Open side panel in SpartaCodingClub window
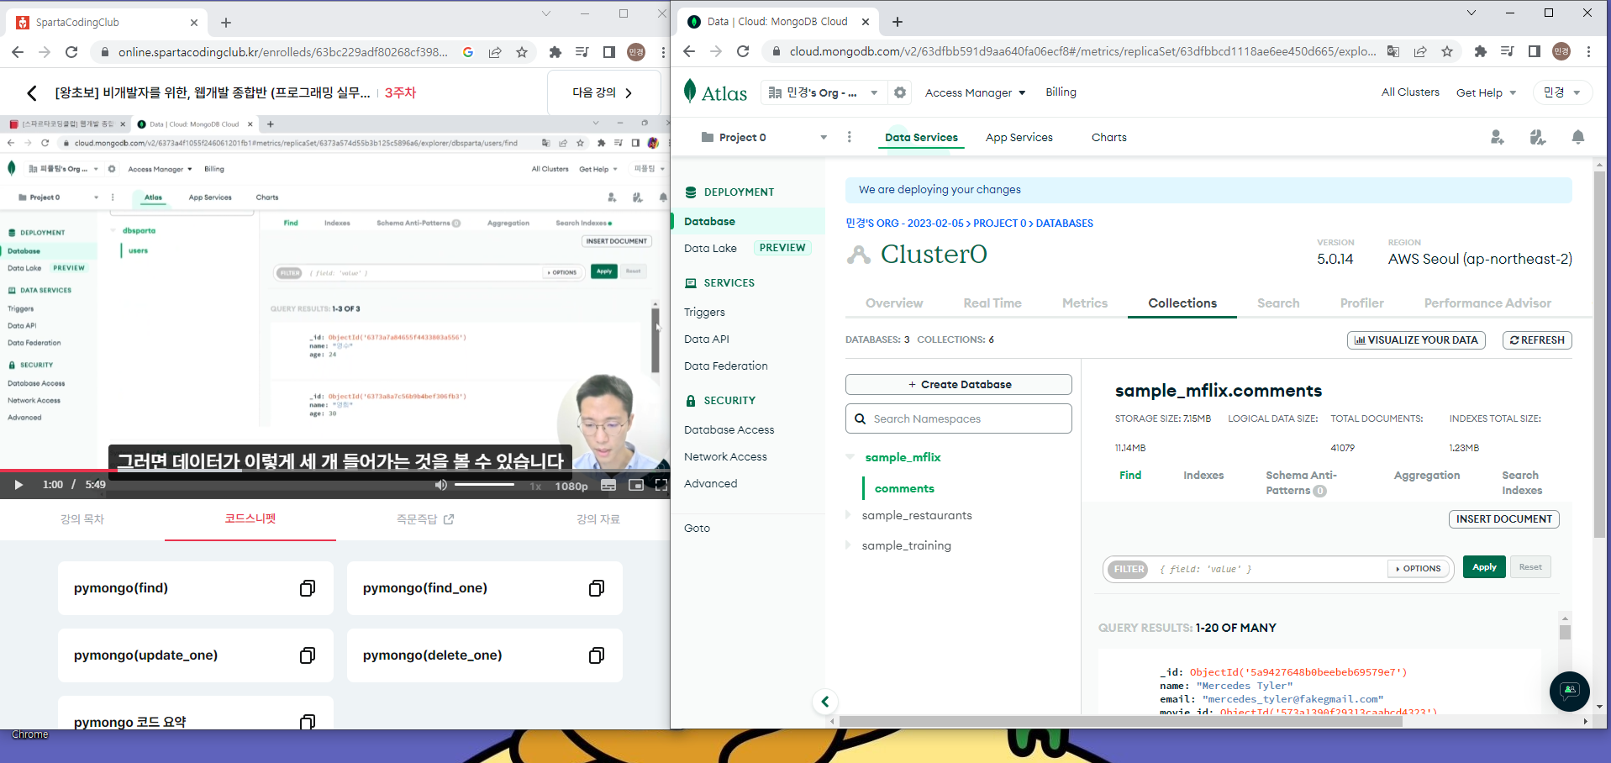The image size is (1611, 763). (x=609, y=52)
